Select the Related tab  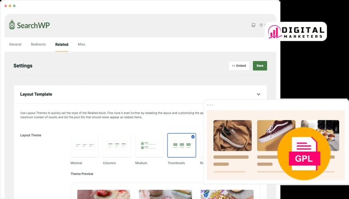click(61, 44)
